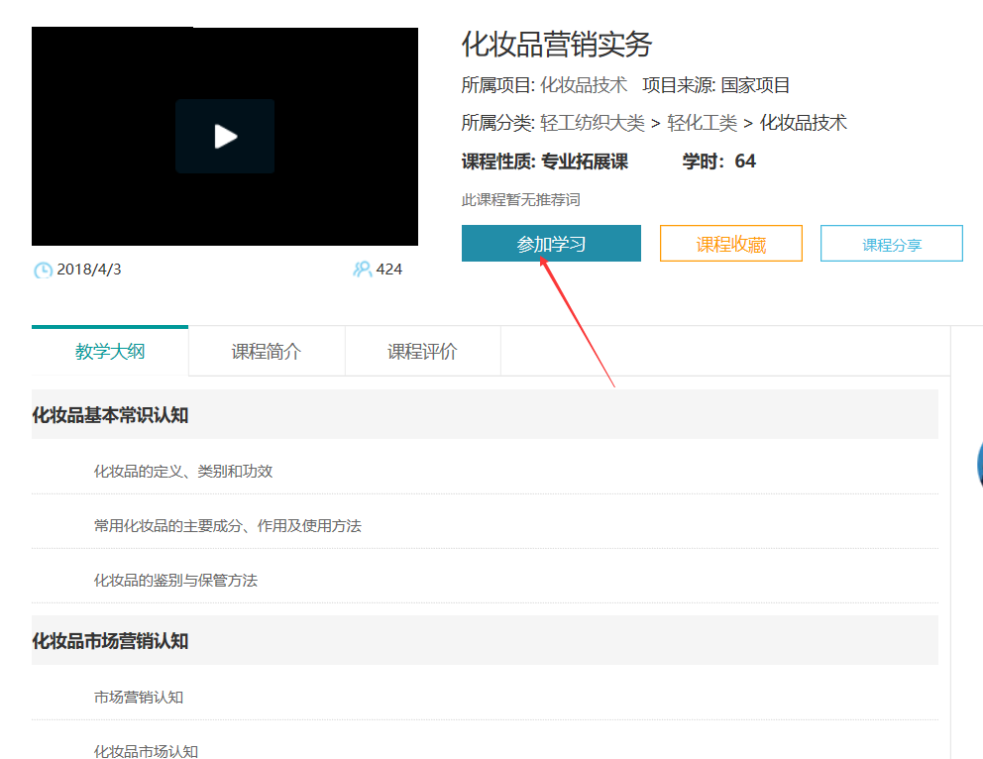The width and height of the screenshot is (983, 759).
Task: Open the 化妆品技术 project link
Action: [584, 85]
